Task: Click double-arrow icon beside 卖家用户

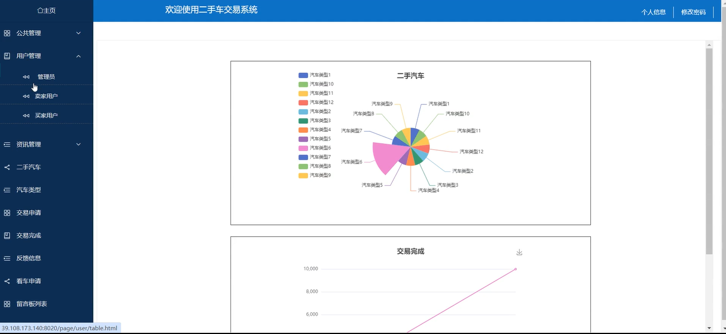Action: [26, 96]
